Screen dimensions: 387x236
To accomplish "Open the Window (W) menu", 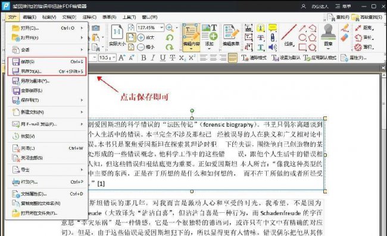I will (x=149, y=17).
